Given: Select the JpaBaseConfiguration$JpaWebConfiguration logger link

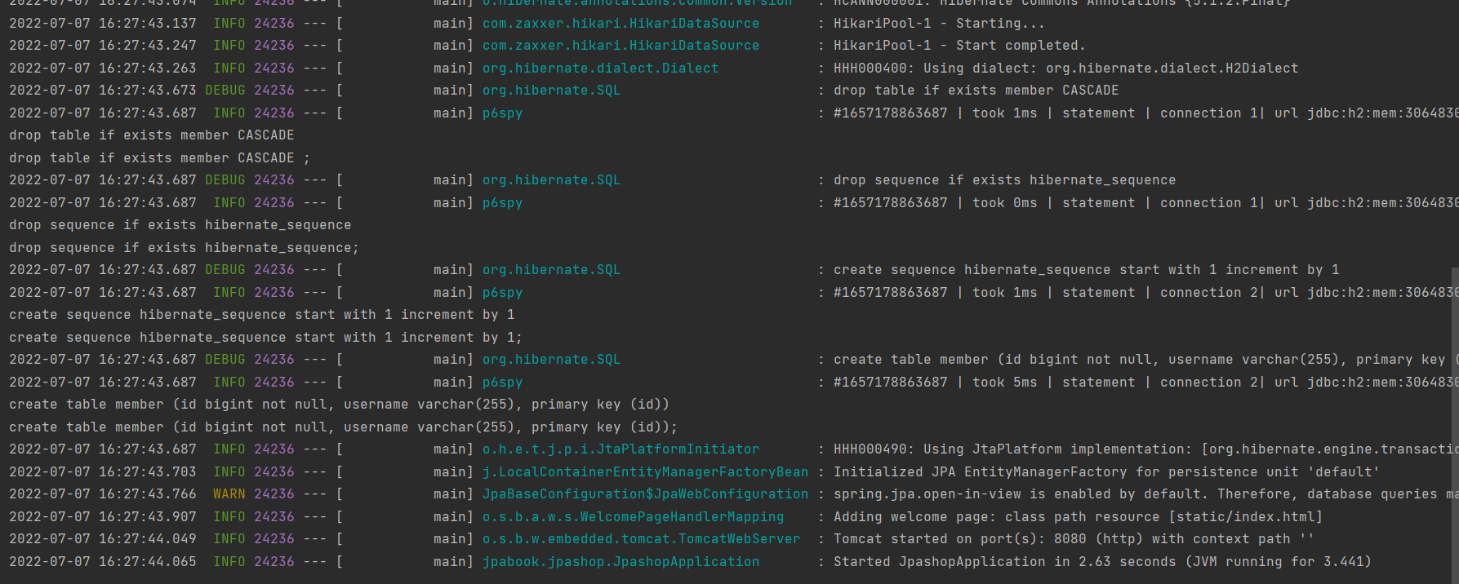Looking at the screenshot, I should point(645,494).
